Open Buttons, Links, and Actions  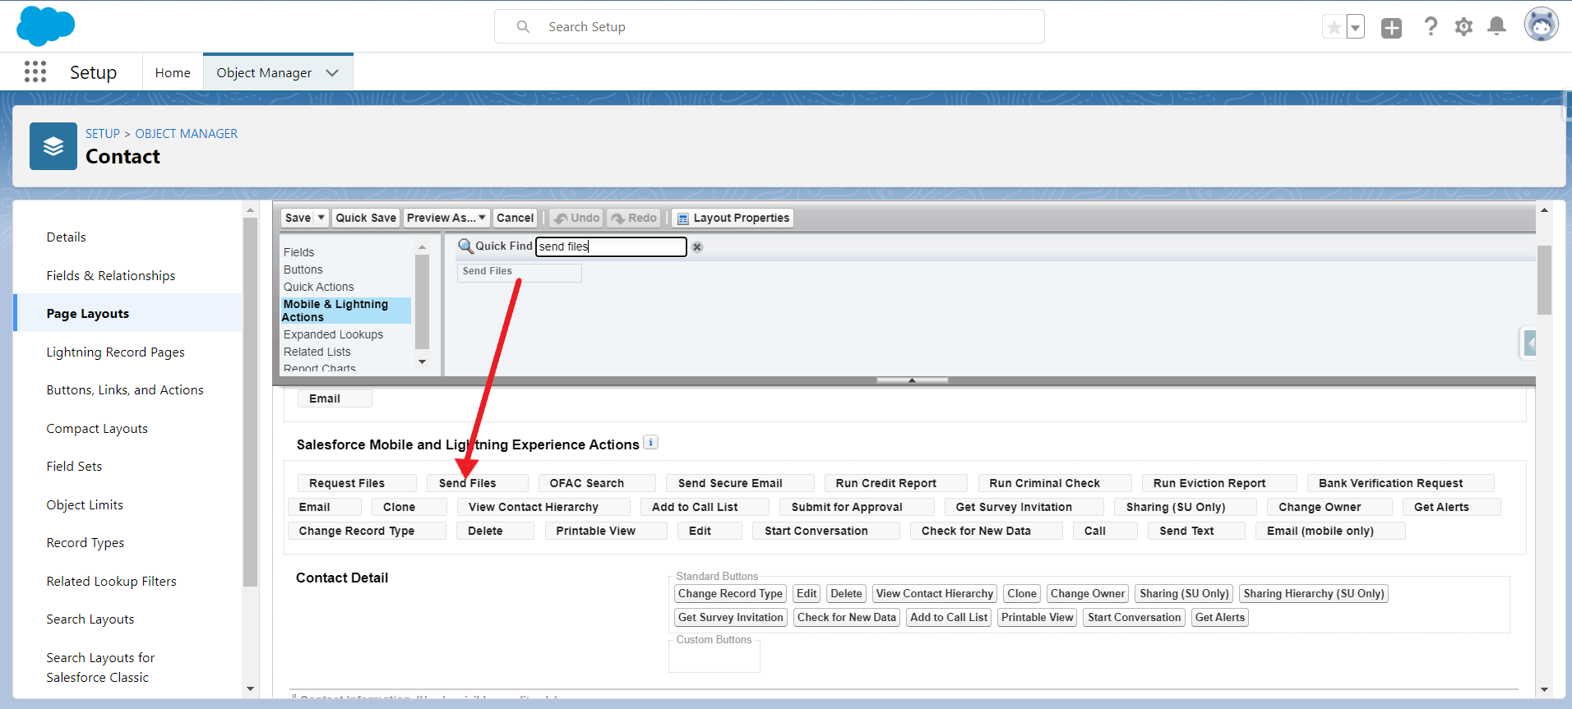click(125, 390)
